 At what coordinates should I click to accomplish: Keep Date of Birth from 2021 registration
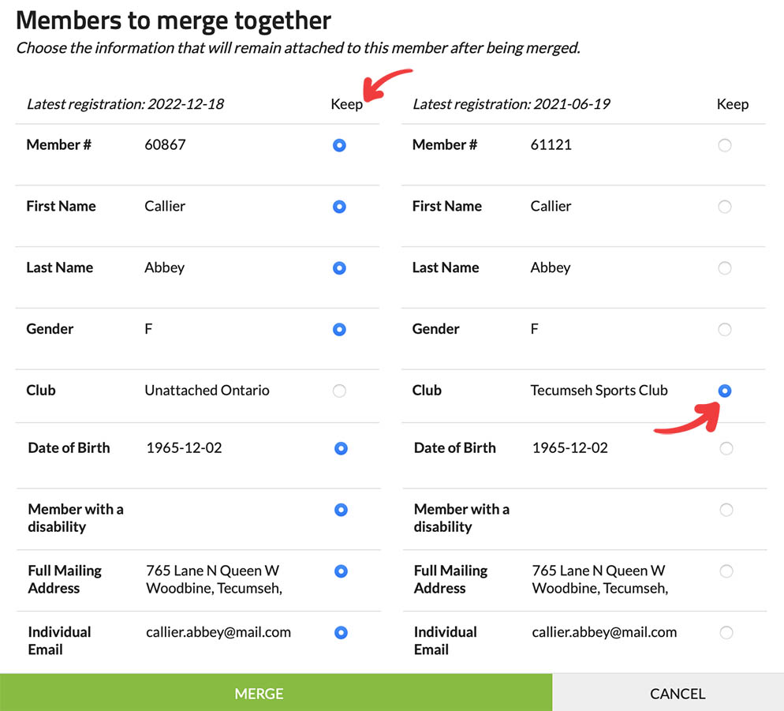(x=726, y=448)
